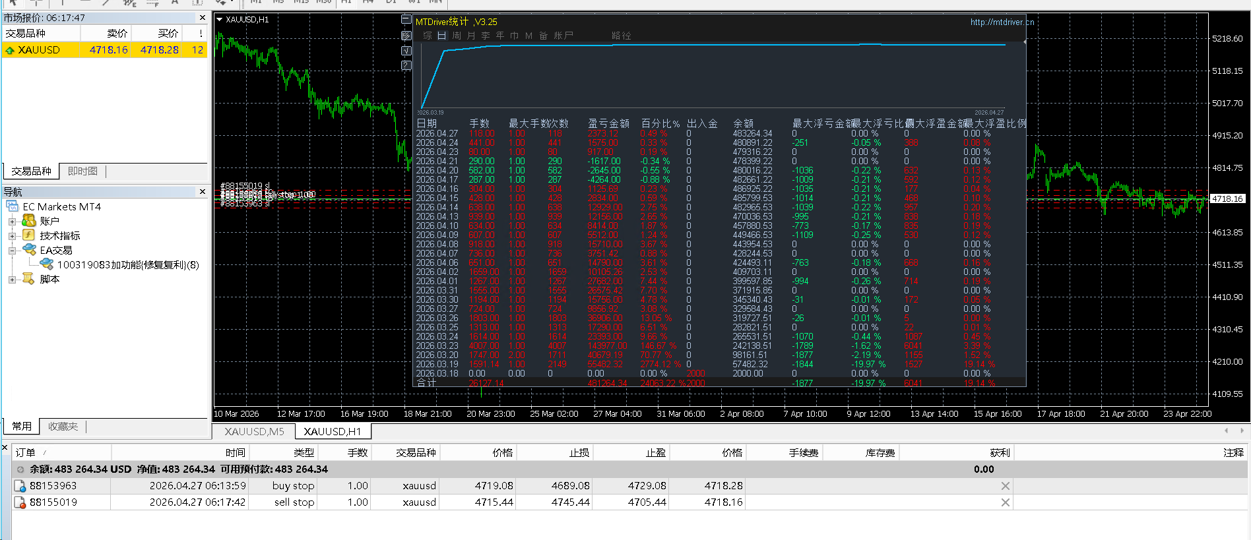Screen dimensions: 1251x540
Task: Click the minimize icon on MTDriver stats panel
Action: (406, 20)
